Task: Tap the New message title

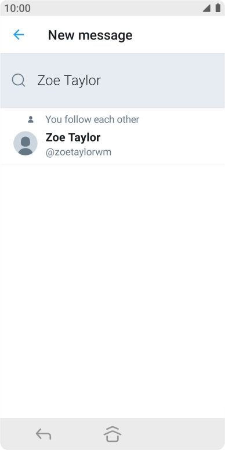Action: [90, 35]
